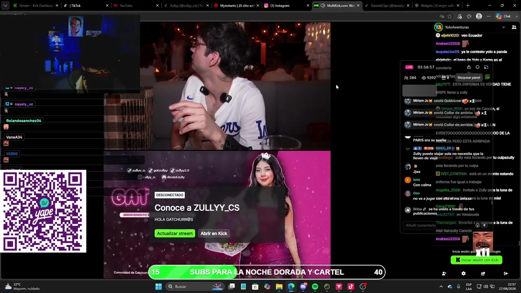The image size is (521, 293).
Task: Collapse the floating live panel
Action: tap(486, 67)
